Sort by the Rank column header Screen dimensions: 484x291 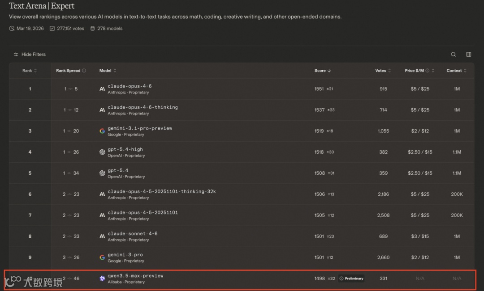click(x=30, y=71)
